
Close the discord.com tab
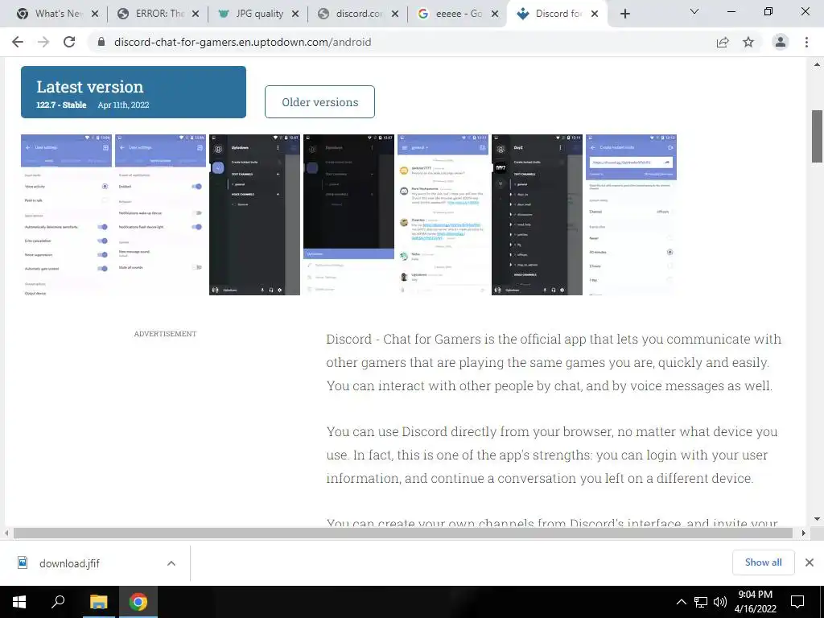point(395,14)
